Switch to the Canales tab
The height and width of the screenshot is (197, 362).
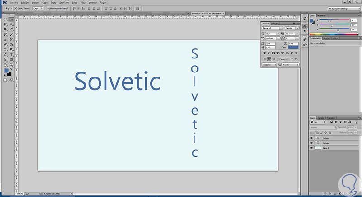tap(321, 118)
